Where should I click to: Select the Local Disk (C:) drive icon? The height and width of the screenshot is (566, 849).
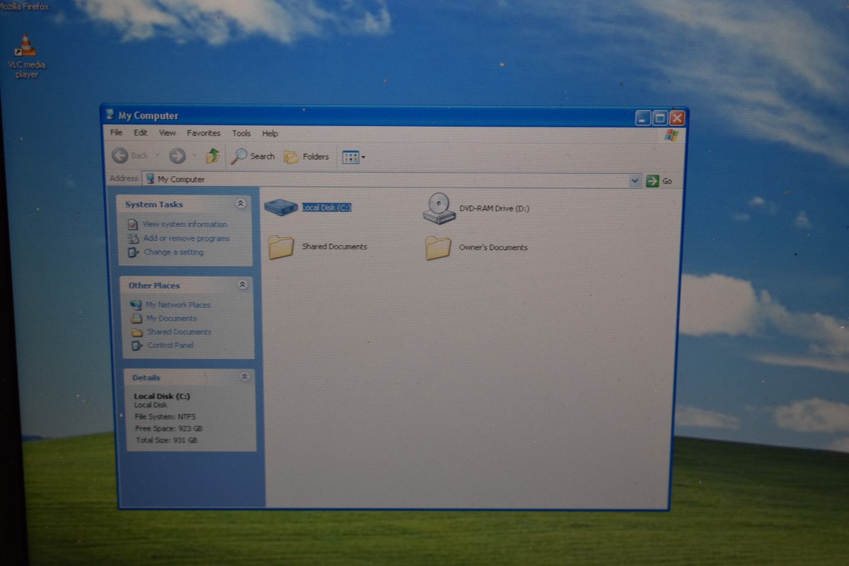click(x=281, y=206)
